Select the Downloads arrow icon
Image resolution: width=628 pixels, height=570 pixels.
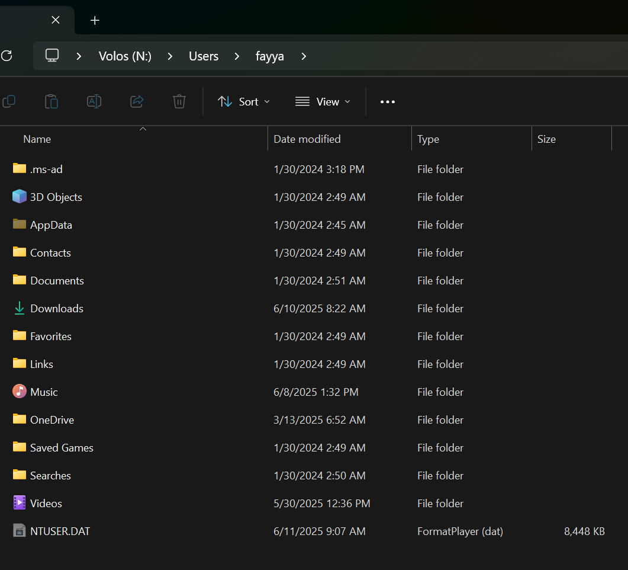(x=19, y=308)
